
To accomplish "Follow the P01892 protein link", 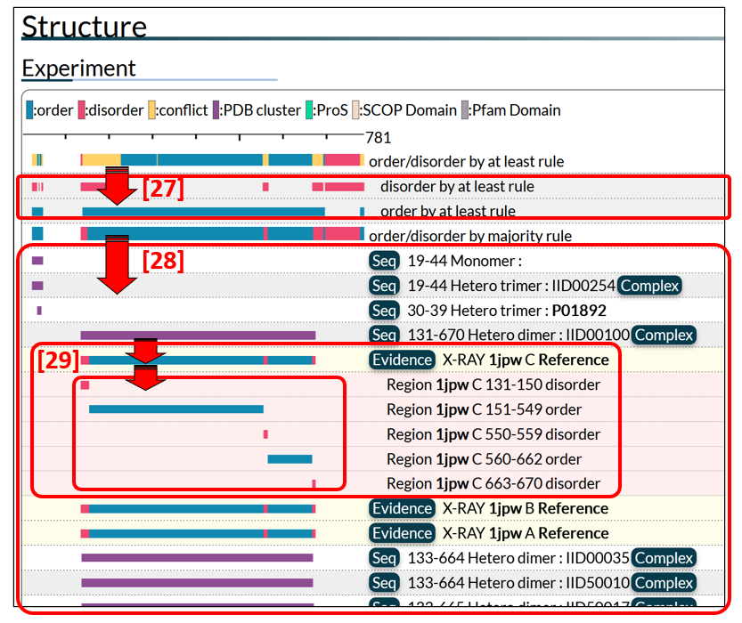I will coord(580,311).
